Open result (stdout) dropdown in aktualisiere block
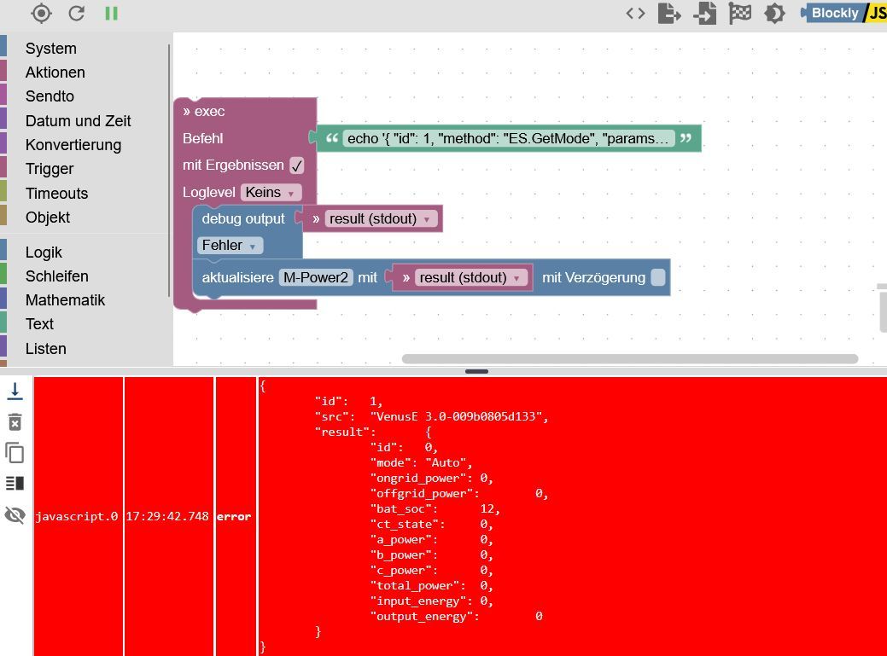The image size is (887, 656). coord(470,277)
